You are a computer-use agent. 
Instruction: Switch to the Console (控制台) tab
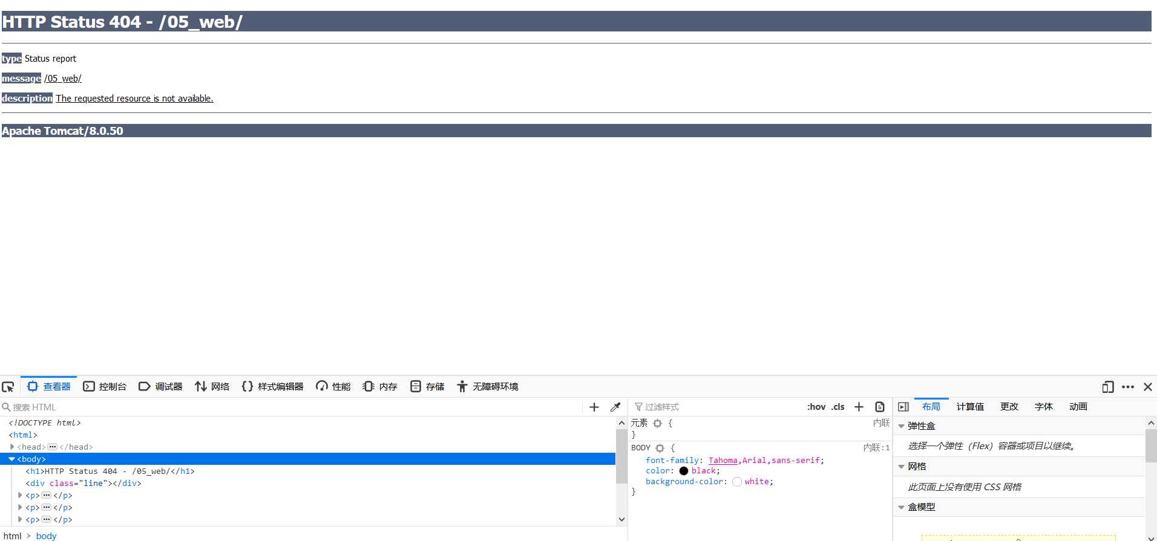[x=105, y=387]
